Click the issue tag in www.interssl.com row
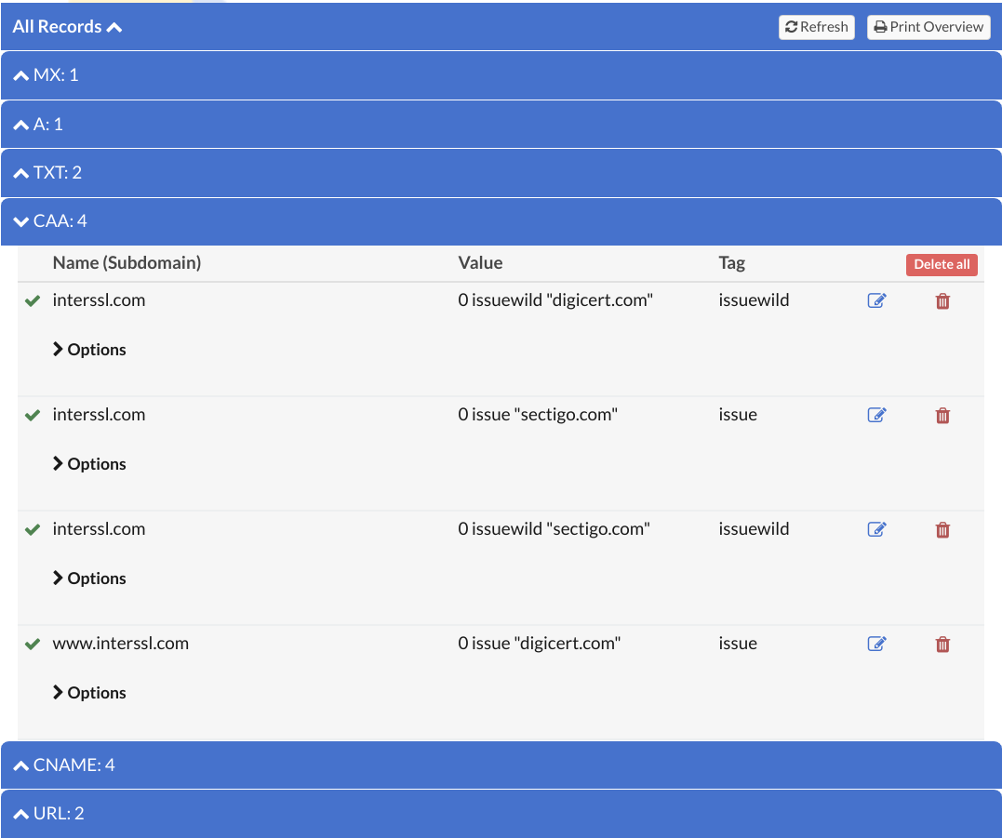1002x838 pixels. click(x=738, y=644)
